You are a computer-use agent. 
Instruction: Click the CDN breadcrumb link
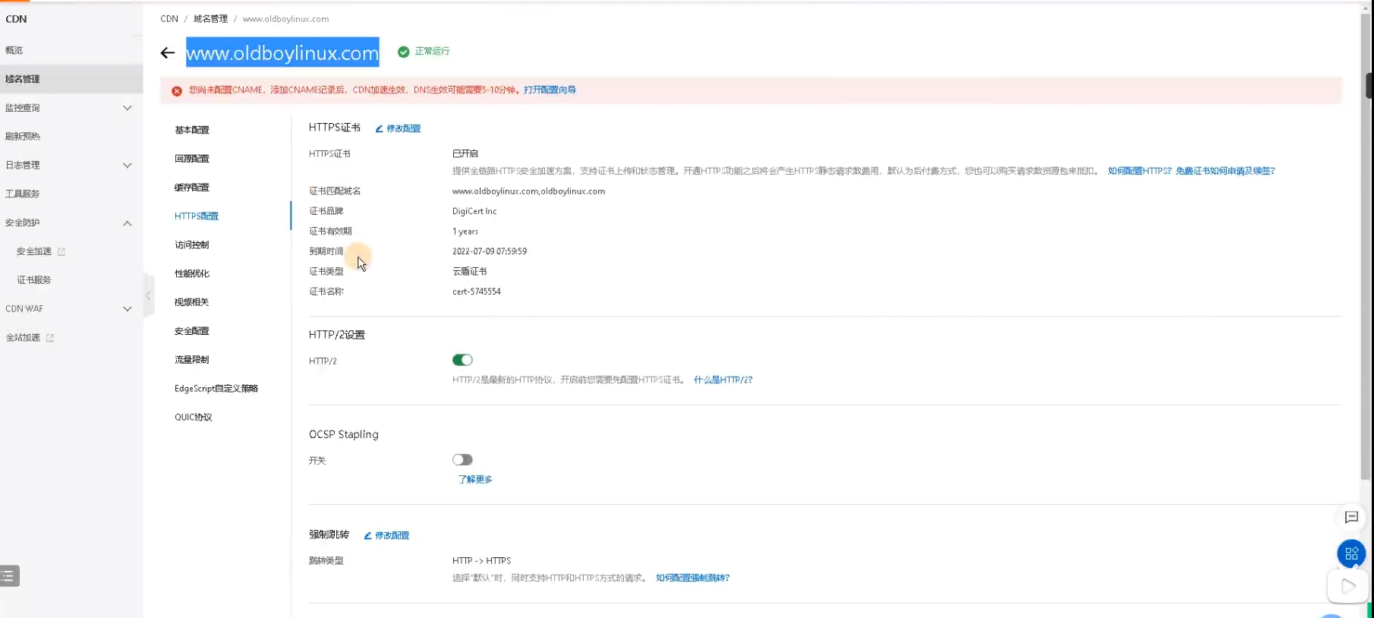tap(169, 19)
